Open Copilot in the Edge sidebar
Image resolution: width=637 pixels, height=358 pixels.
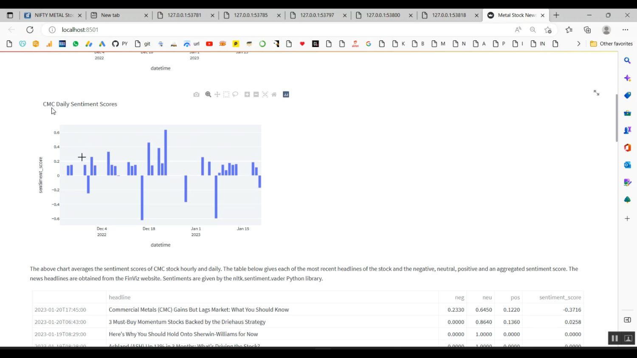point(627,78)
